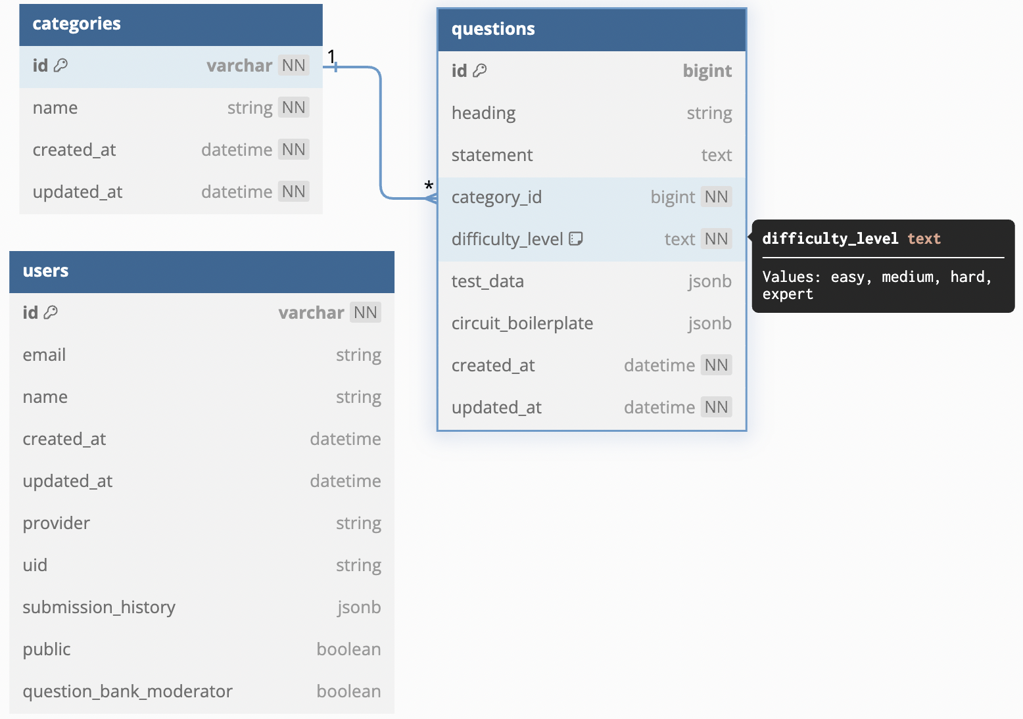Click the submission_history field in users
Image resolution: width=1023 pixels, height=719 pixels.
[x=99, y=607]
